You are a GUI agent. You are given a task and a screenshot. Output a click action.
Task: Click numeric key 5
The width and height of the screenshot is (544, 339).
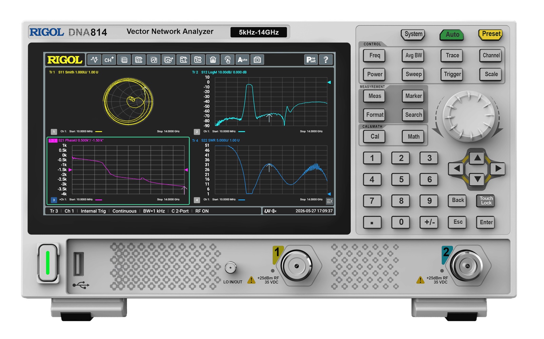pos(401,179)
